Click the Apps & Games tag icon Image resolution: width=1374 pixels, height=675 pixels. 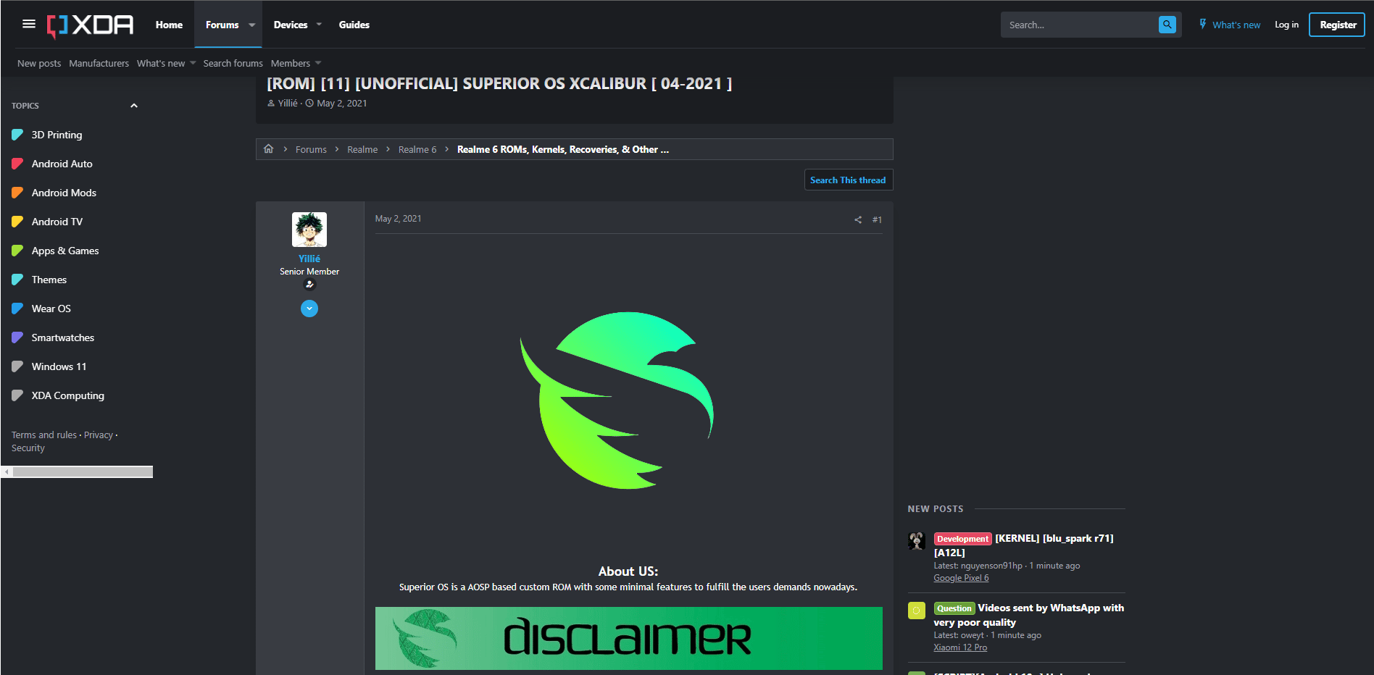(17, 251)
